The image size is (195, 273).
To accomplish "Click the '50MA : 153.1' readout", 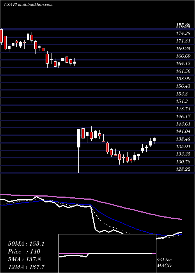I will click(26, 244).
